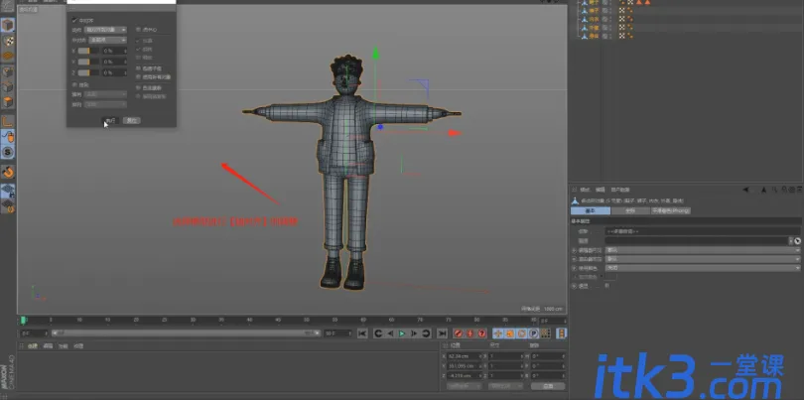
Task: Open the object coordinate-mode dropdown below Z position
Action: [465, 386]
